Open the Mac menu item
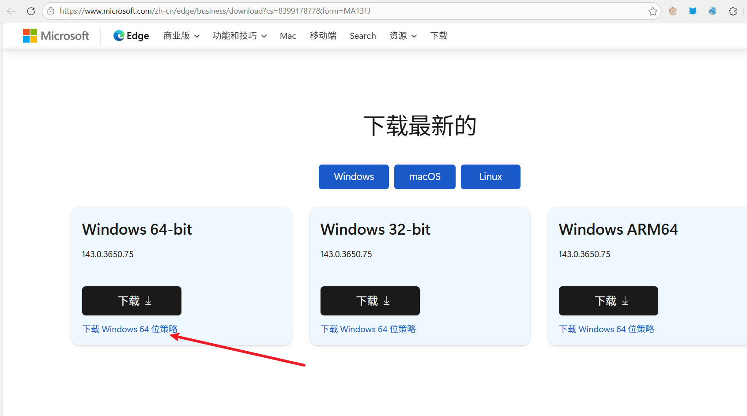This screenshot has height=416, width=747. pos(288,36)
